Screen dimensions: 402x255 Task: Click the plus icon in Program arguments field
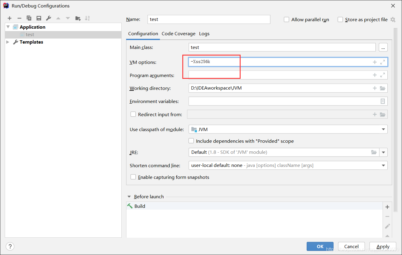click(375, 75)
